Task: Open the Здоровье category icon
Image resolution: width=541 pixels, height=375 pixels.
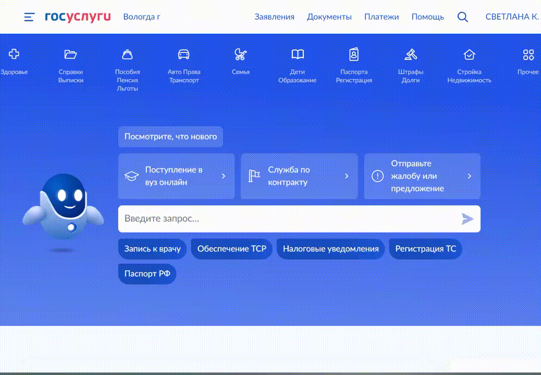Action: 14,54
